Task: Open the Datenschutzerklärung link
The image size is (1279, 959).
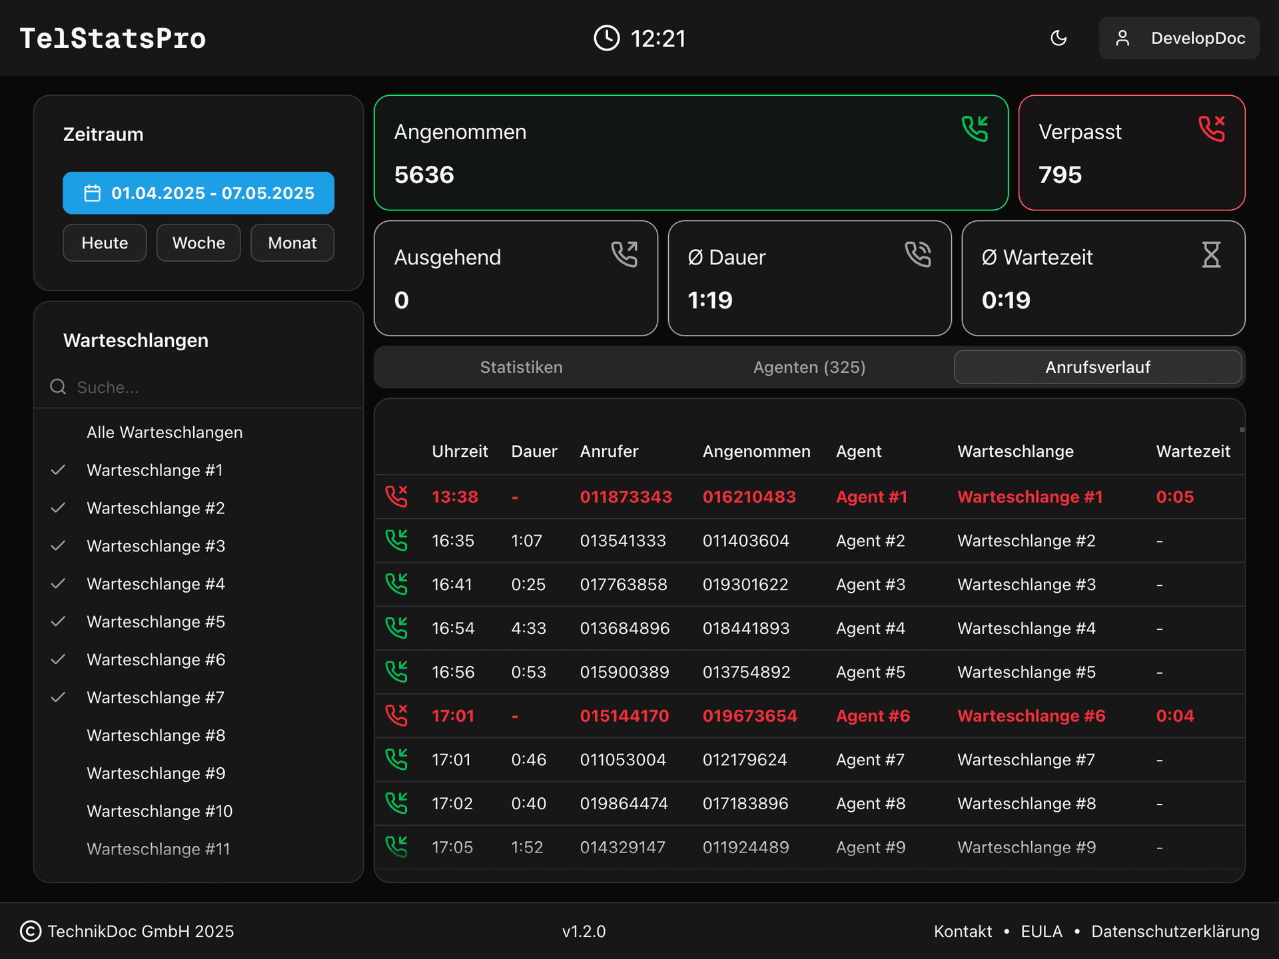Action: tap(1175, 931)
